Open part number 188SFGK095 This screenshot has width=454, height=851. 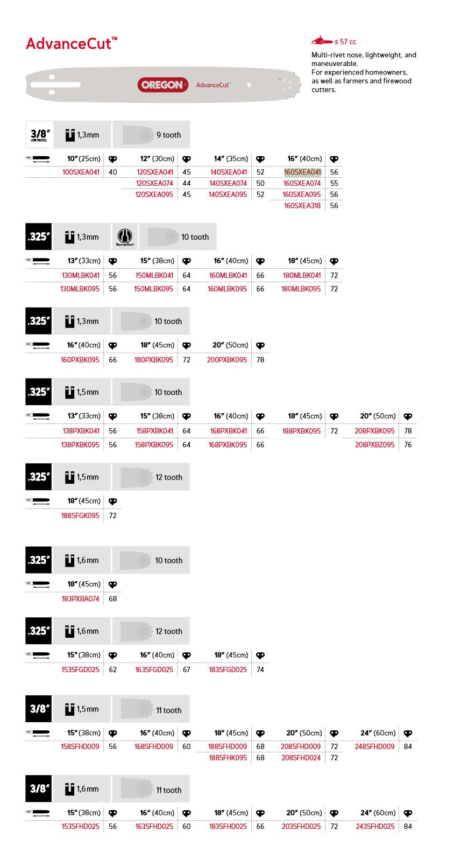(80, 515)
